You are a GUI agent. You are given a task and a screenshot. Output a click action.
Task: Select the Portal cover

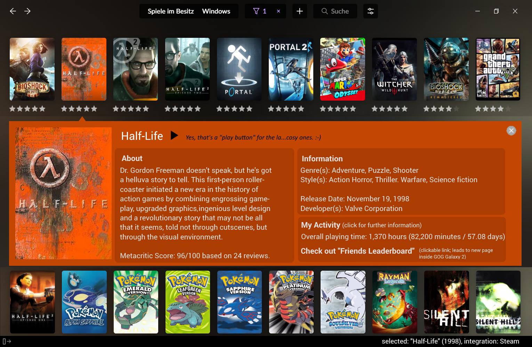click(x=239, y=69)
